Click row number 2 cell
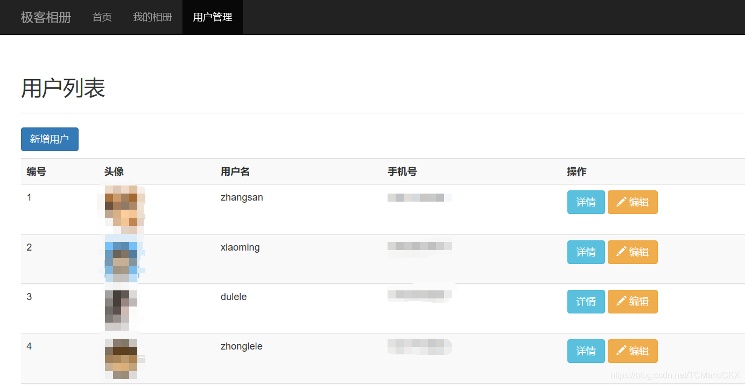 29,247
